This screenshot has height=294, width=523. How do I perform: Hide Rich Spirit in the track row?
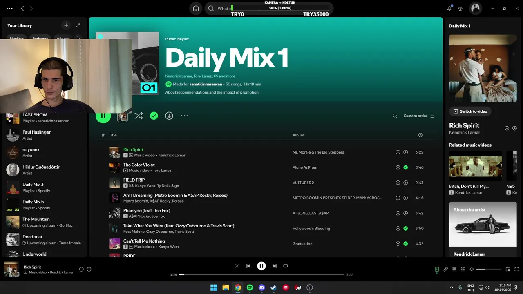398,152
